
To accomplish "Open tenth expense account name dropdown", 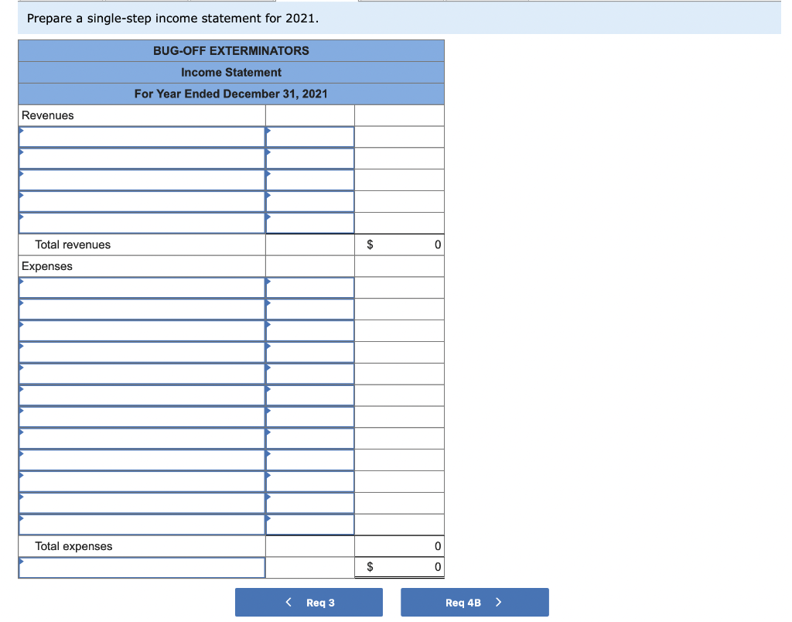I will (142, 481).
